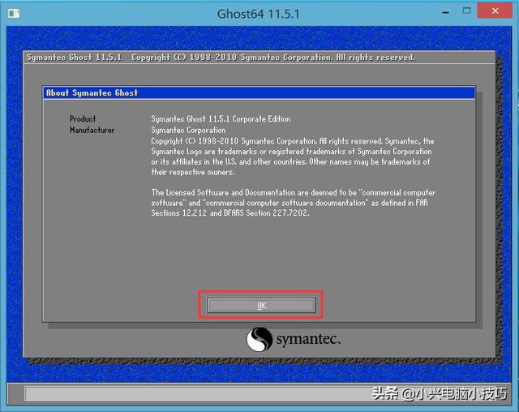Open the Ghost64 window system menu icon

pos(14,13)
